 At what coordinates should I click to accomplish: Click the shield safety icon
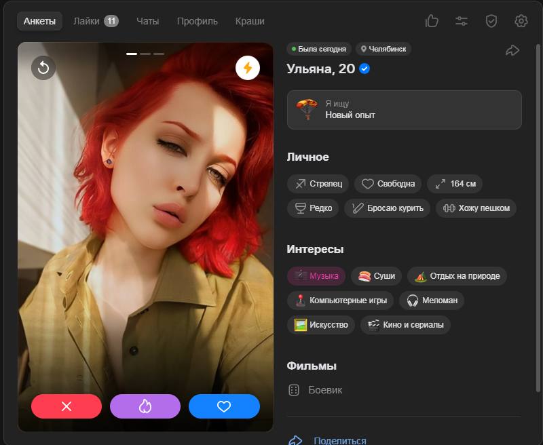491,21
